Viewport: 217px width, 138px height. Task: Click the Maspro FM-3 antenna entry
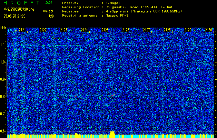point(117,16)
